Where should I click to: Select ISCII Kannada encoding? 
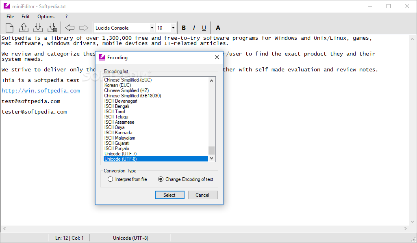click(x=156, y=133)
